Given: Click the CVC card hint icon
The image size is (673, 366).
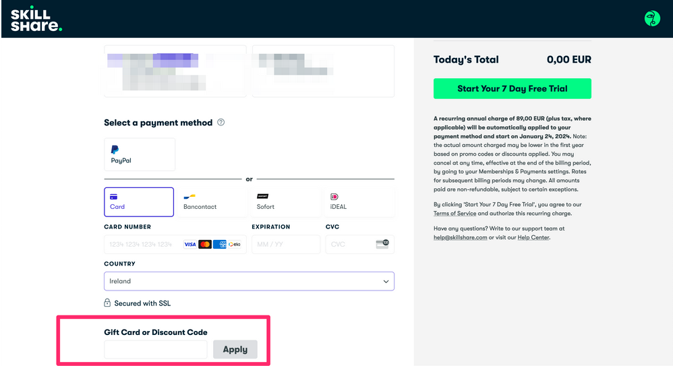Looking at the screenshot, I should pos(382,244).
